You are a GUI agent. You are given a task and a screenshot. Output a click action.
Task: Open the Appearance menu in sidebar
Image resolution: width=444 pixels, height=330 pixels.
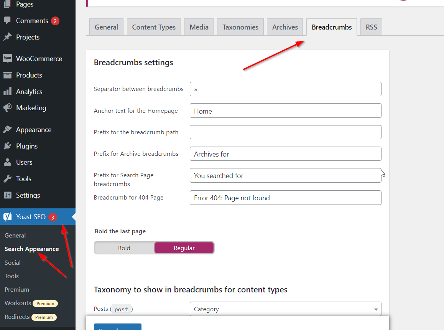click(x=34, y=130)
